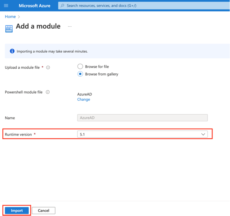Open the Runtime version dropdown
This screenshot has width=230, height=216.
(x=142, y=134)
